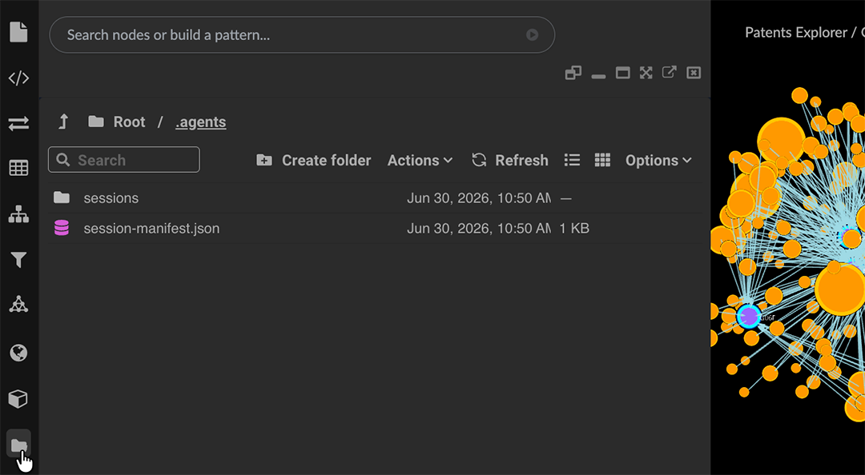The image size is (865, 475).
Task: Open the code editor sidebar icon
Action: click(18, 78)
